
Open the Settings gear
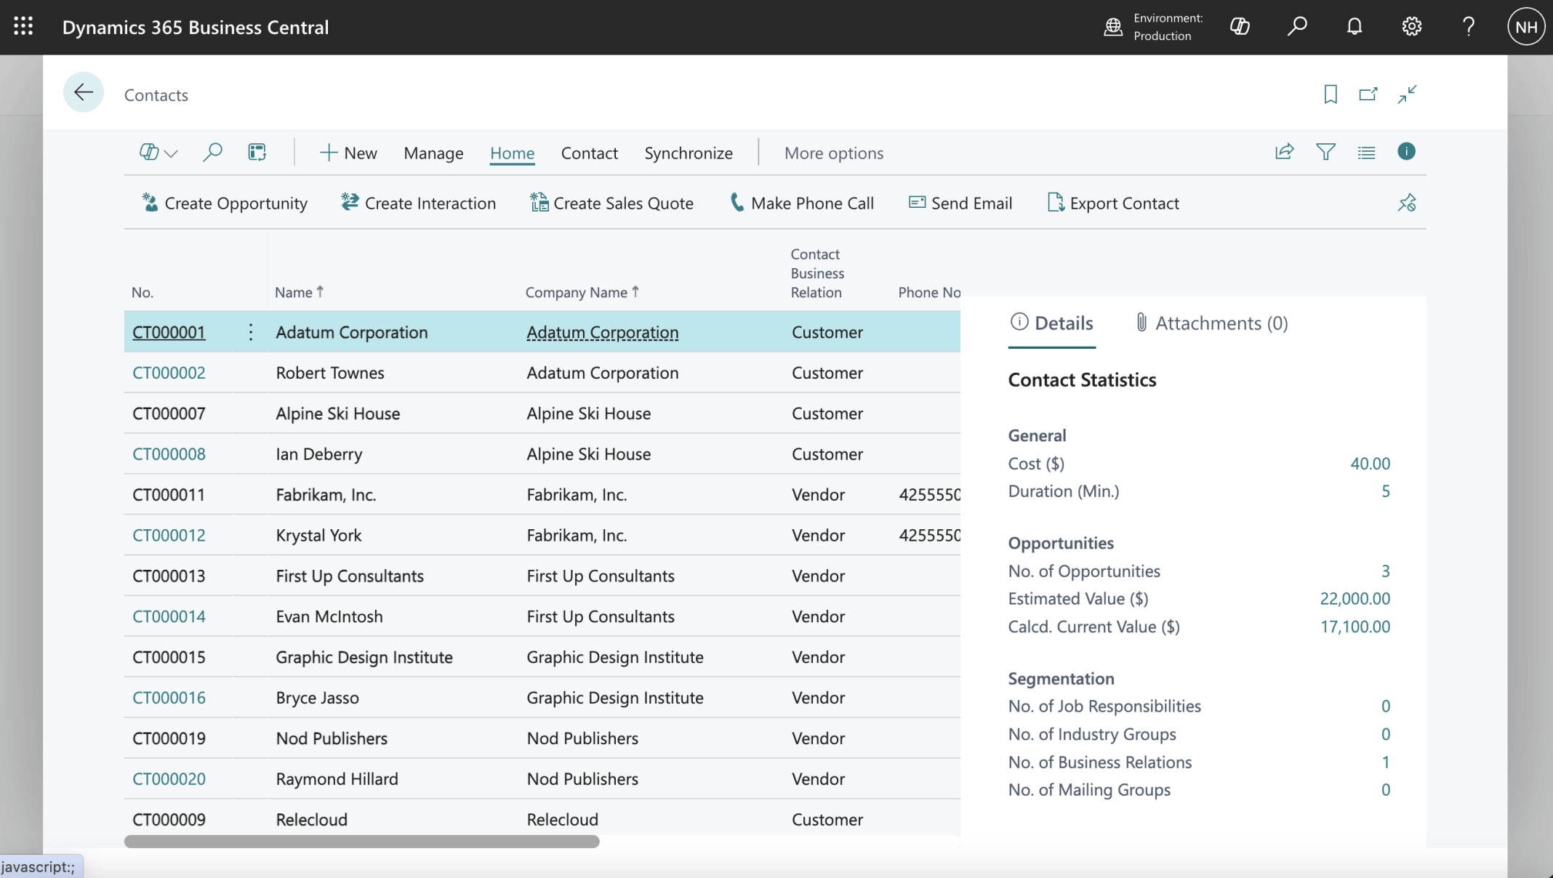1411,27
